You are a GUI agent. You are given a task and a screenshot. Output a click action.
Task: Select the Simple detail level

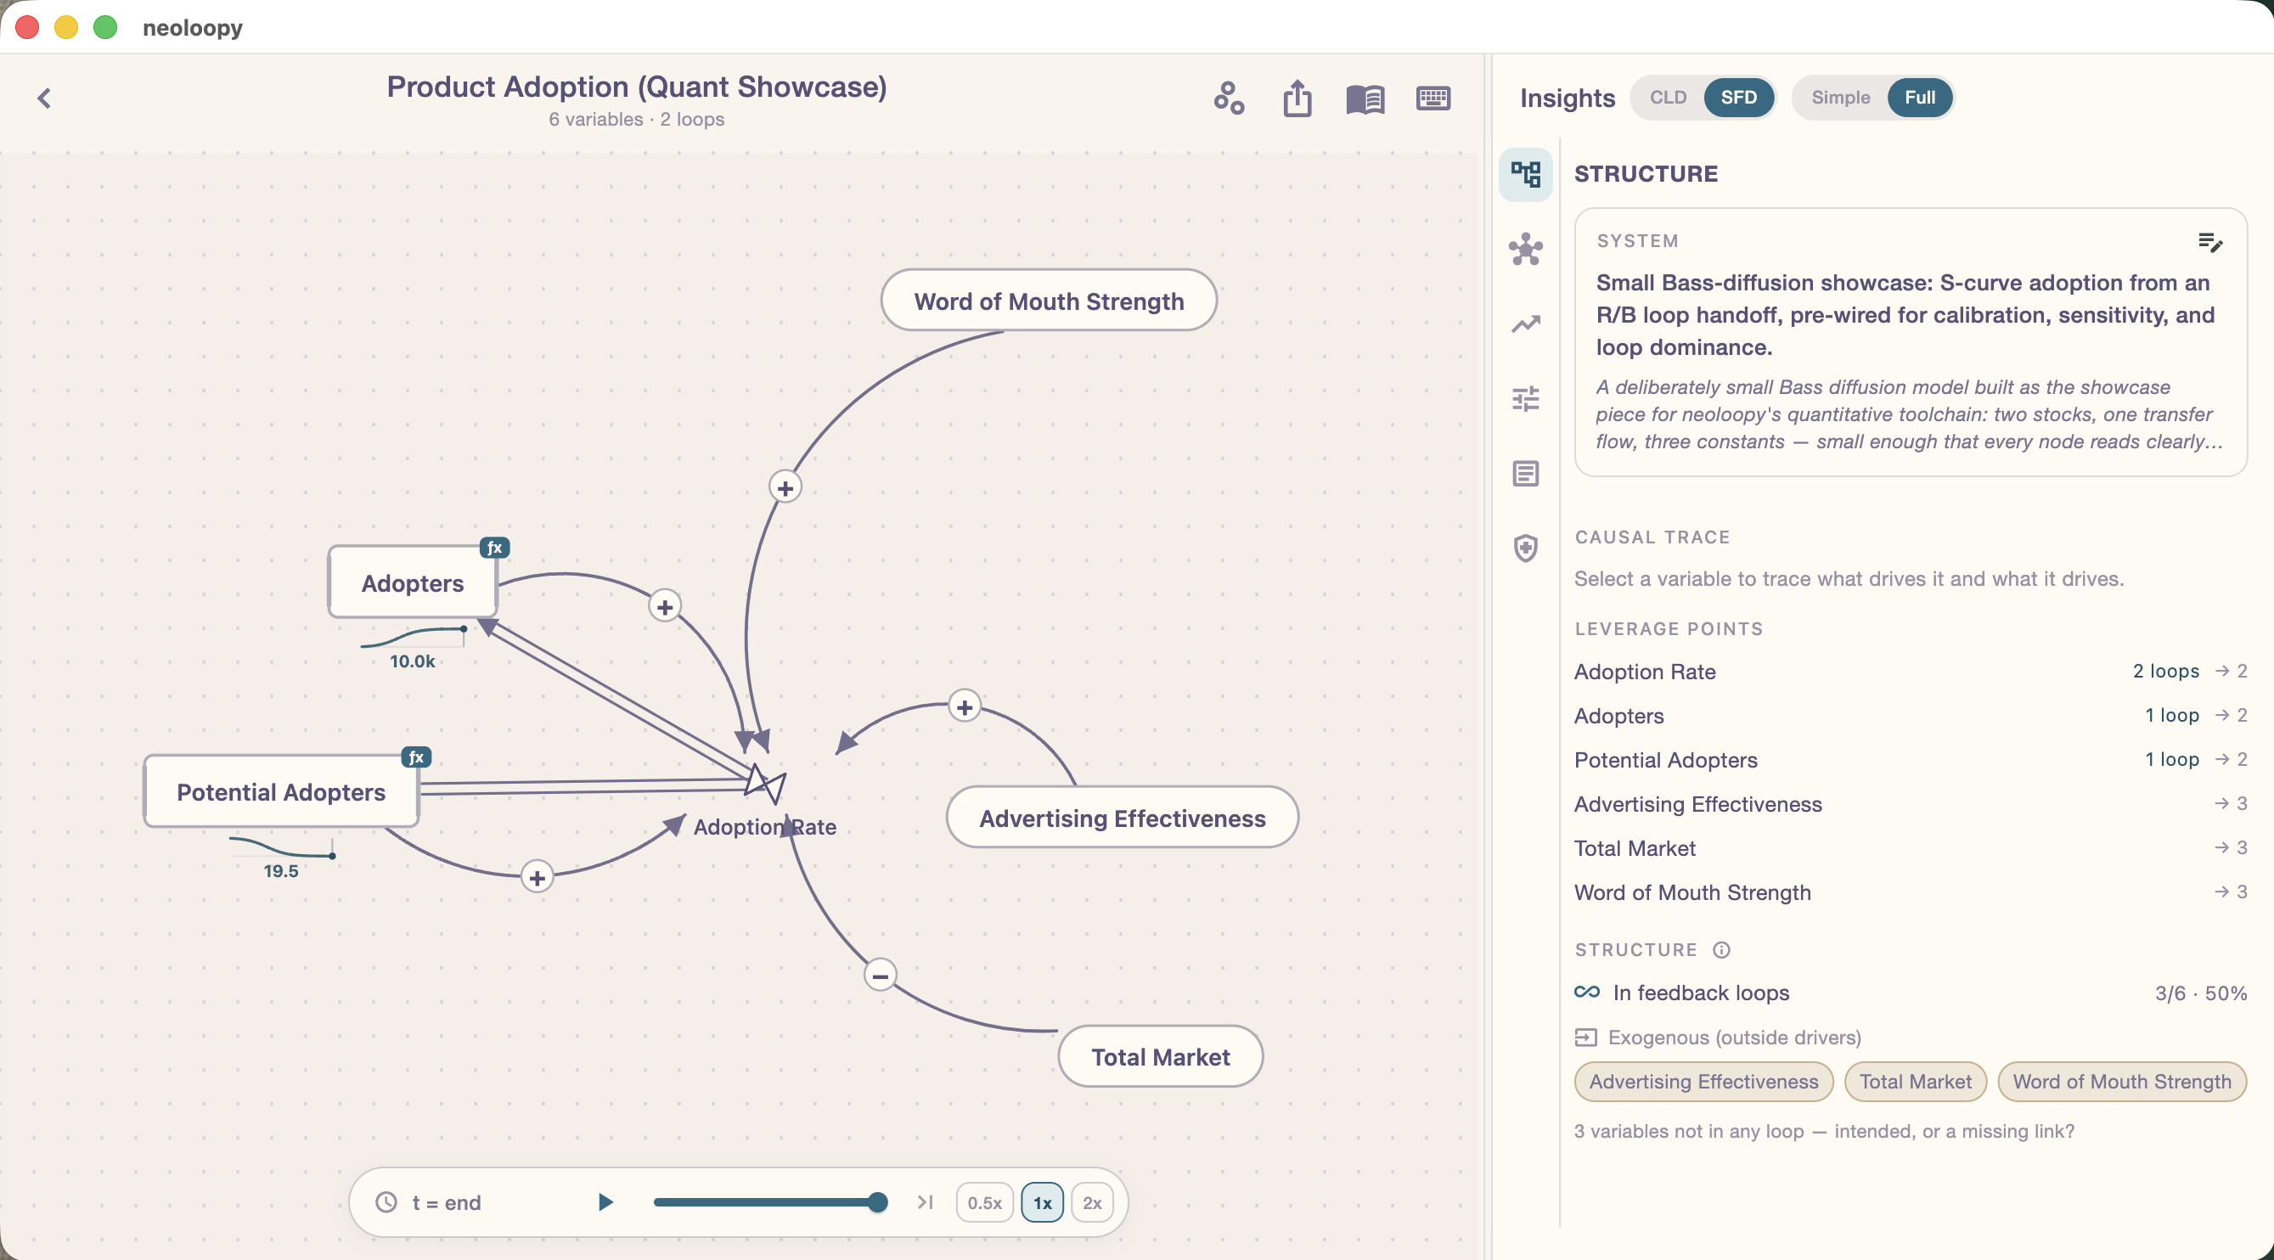[1840, 97]
